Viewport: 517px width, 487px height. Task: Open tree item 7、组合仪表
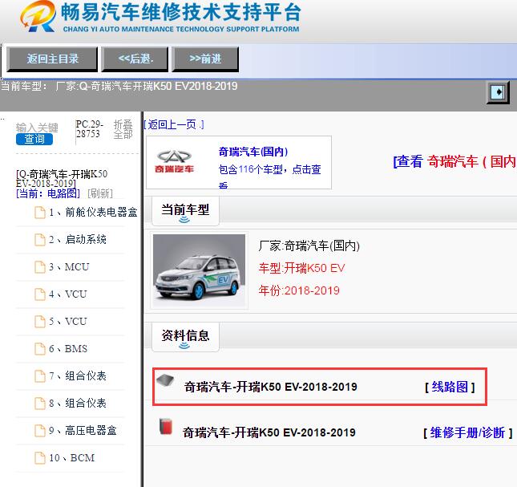click(78, 375)
